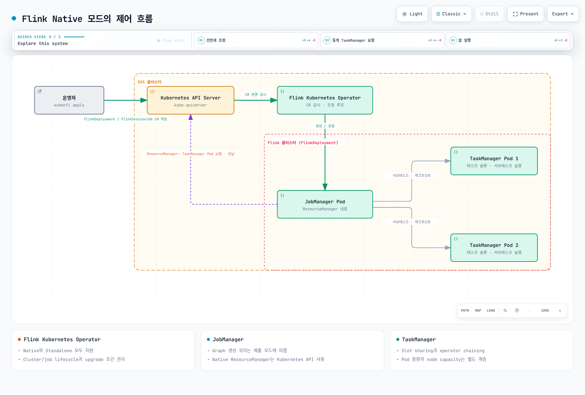Click 'ResourceManager: TaskManager Pod 요청 · 반납' label
Image resolution: width=585 pixels, height=395 pixels.
[190, 154]
